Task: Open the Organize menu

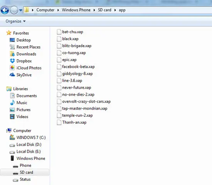Action: 15,21
